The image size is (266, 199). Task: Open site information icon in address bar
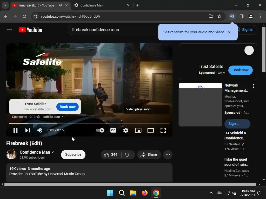pyautogui.click(x=36, y=16)
